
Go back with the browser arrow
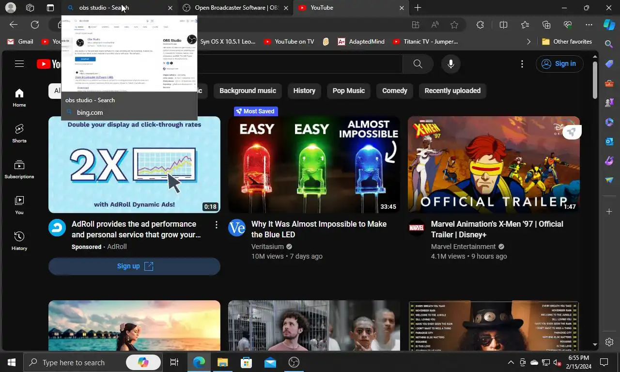coord(14,25)
